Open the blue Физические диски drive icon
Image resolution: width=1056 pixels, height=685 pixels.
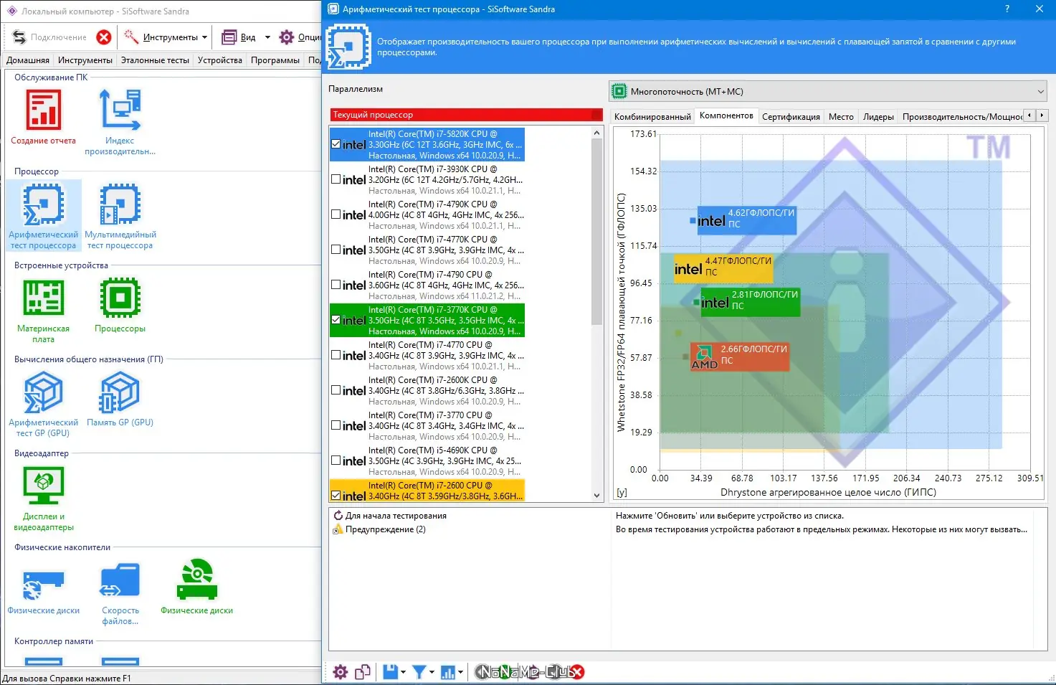pos(44,584)
